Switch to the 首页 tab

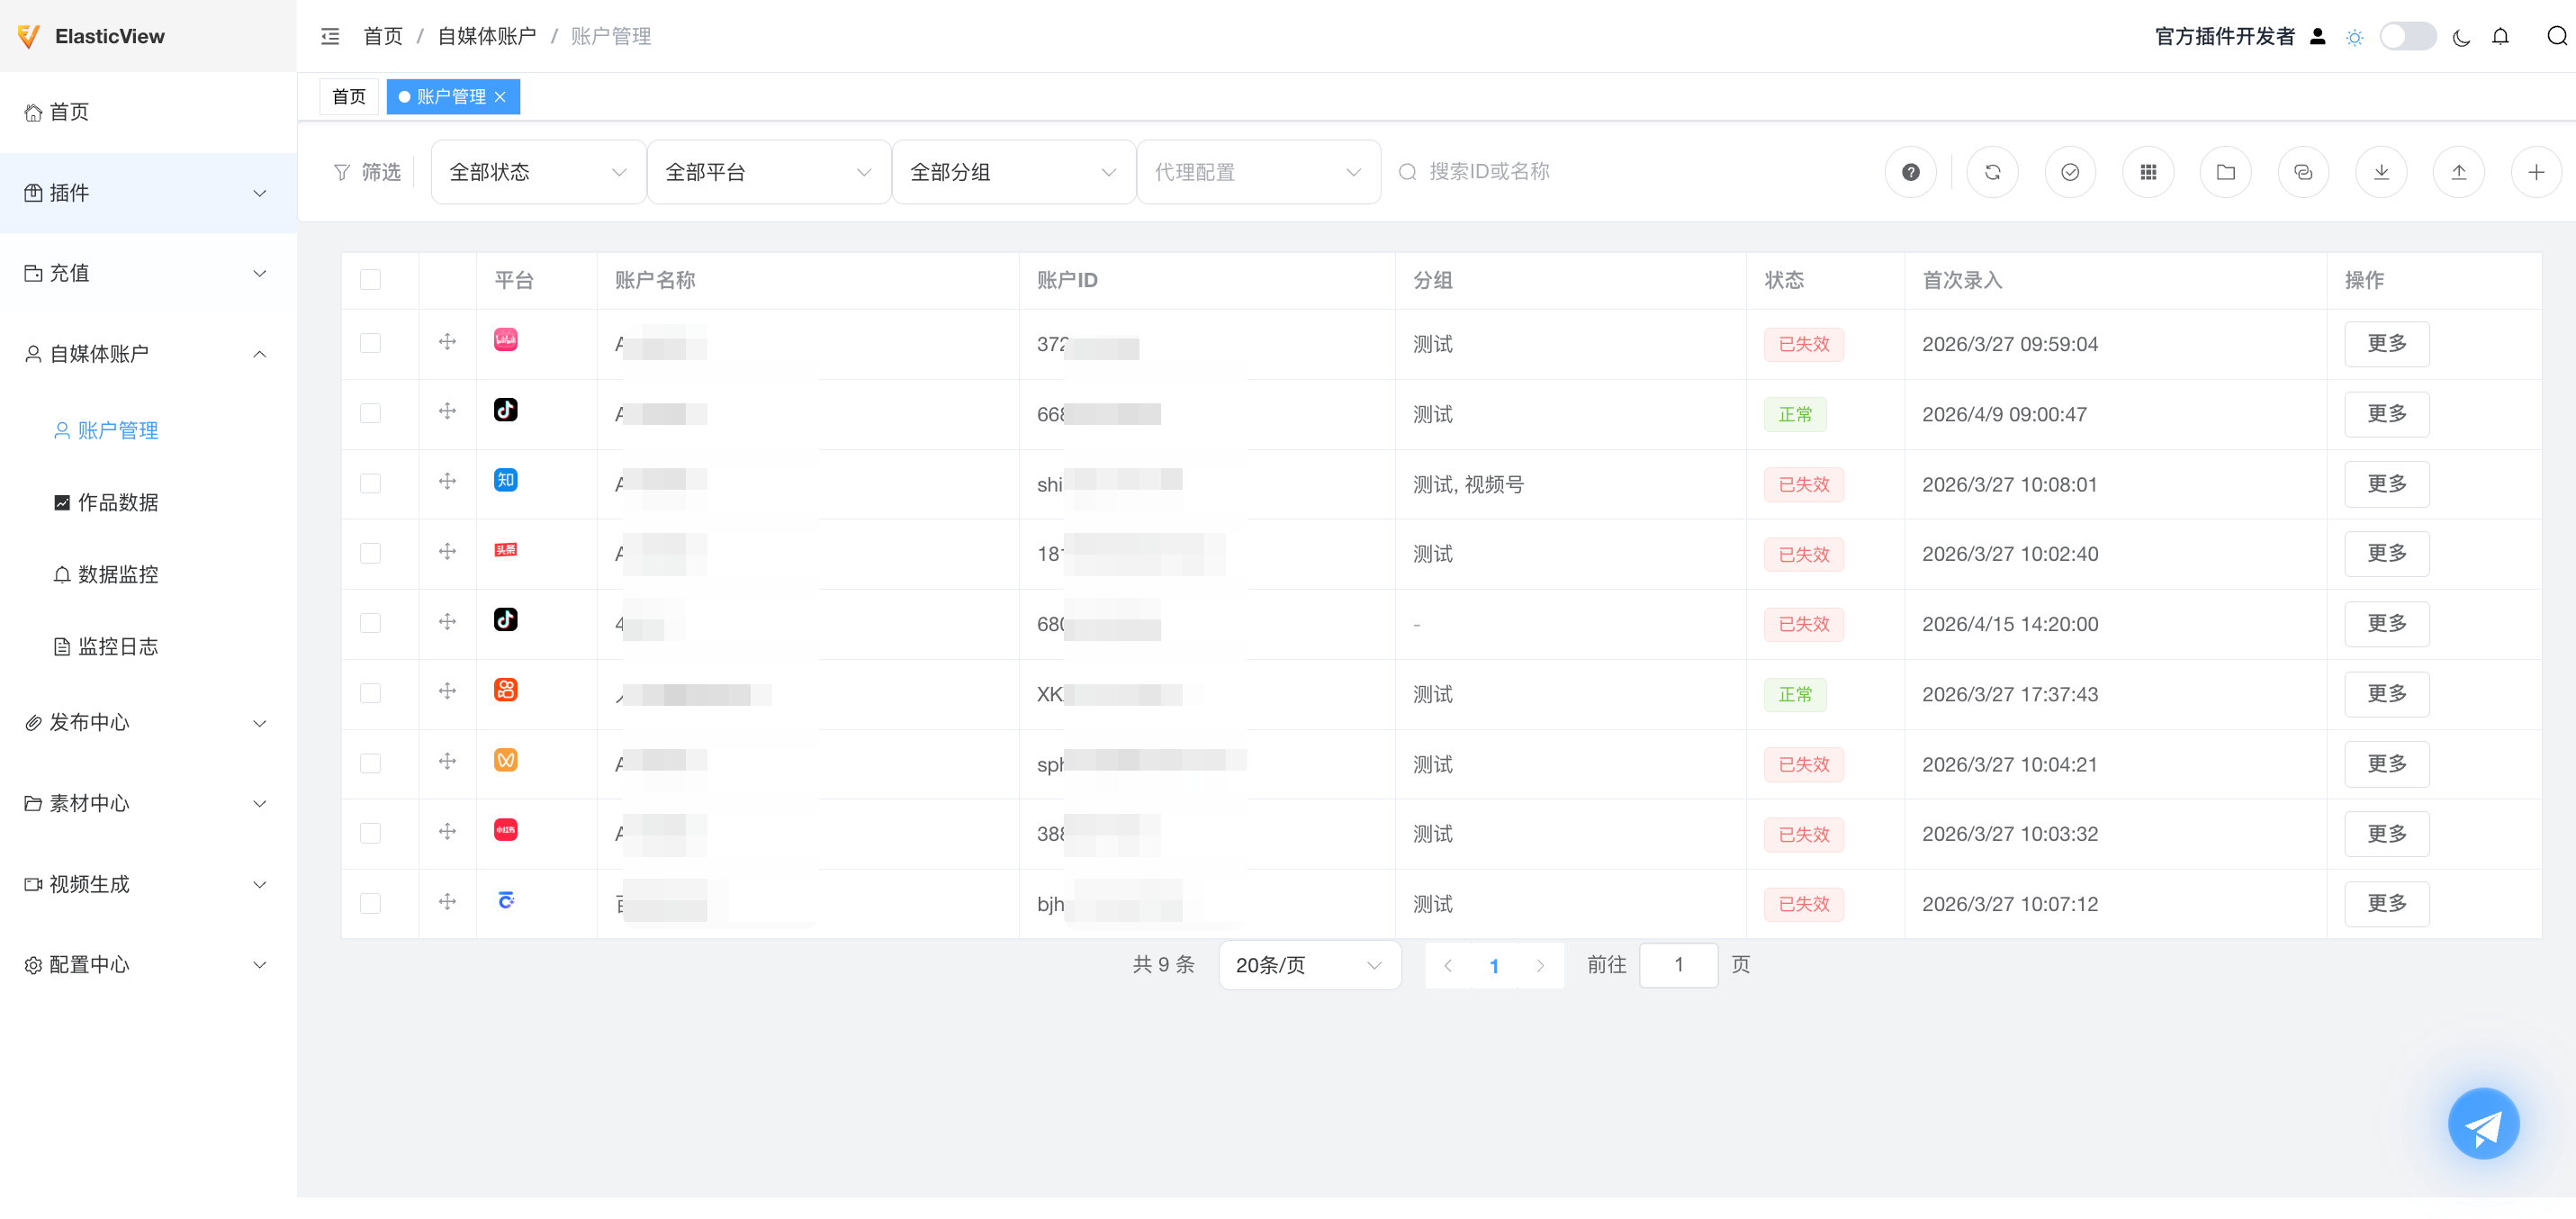coord(348,96)
